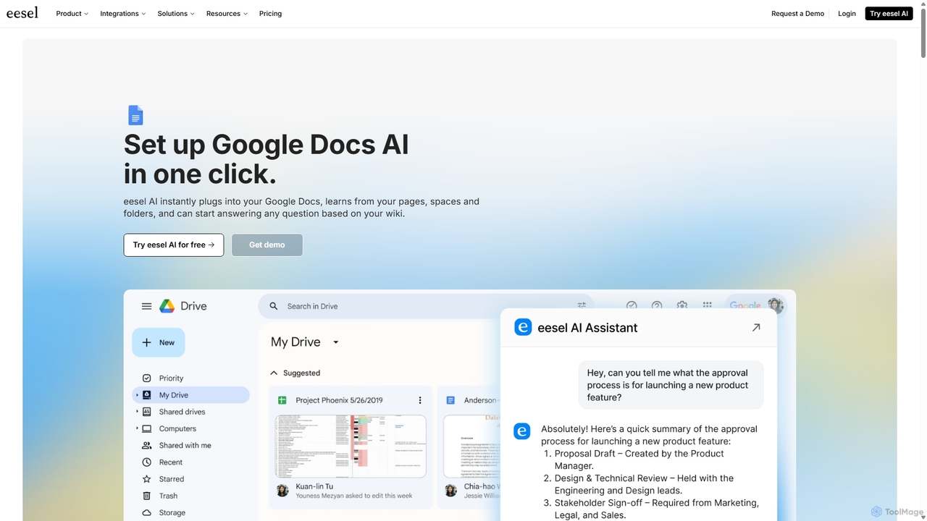Image resolution: width=927 pixels, height=521 pixels.
Task: Open the Anderson document thumbnail
Action: (471, 446)
